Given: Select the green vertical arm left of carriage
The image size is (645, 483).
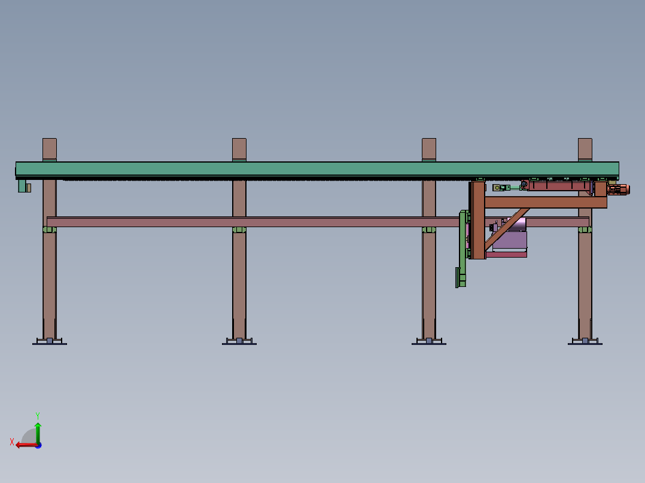Looking at the screenshot, I should coord(463,248).
